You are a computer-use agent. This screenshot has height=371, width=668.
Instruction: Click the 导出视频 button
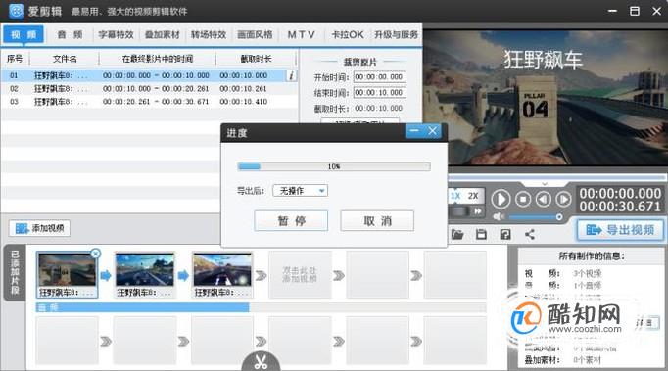tap(620, 230)
